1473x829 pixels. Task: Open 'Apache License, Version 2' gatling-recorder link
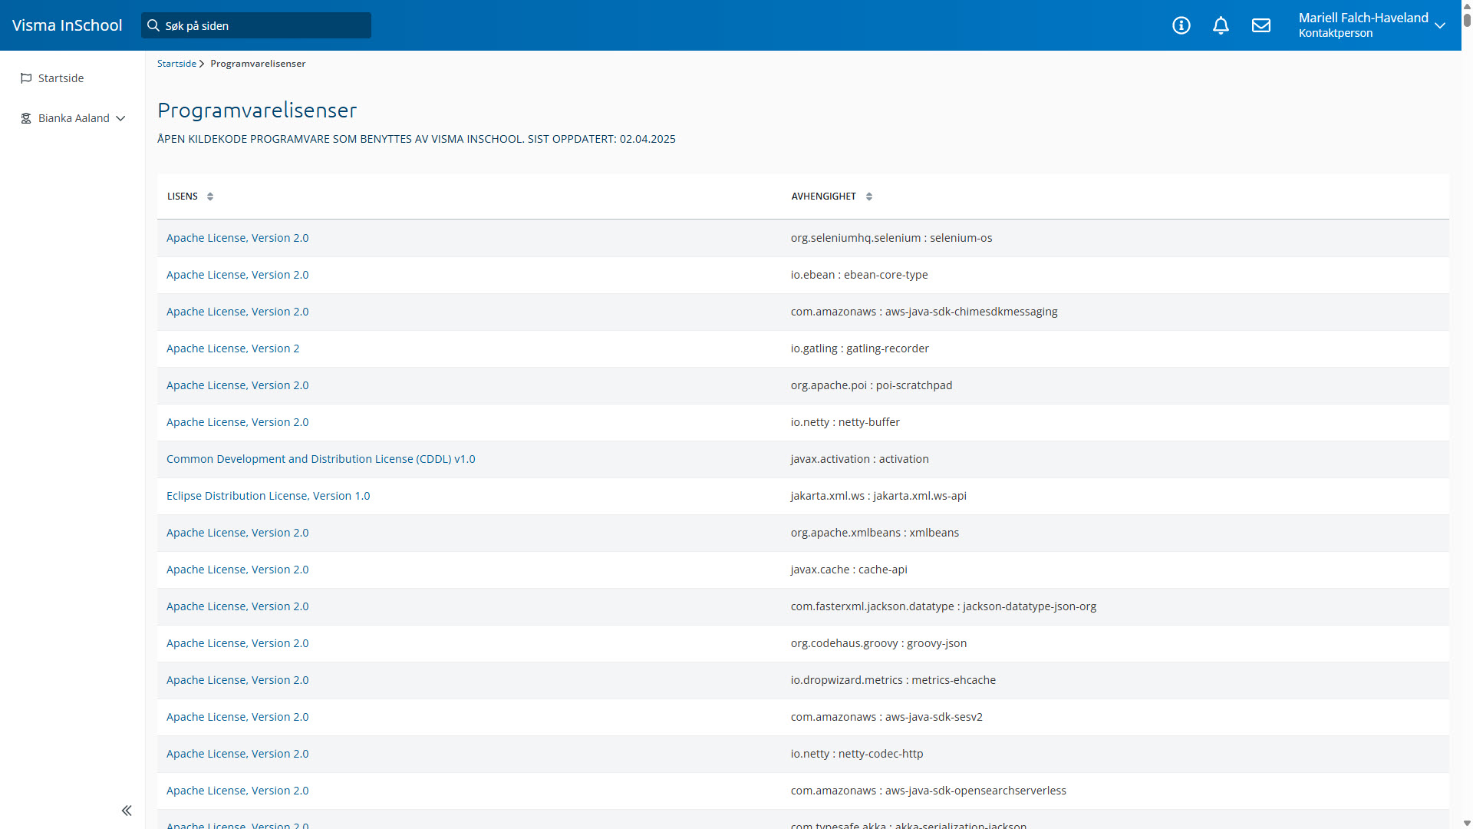232,348
